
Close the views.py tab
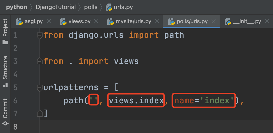coord(96,21)
